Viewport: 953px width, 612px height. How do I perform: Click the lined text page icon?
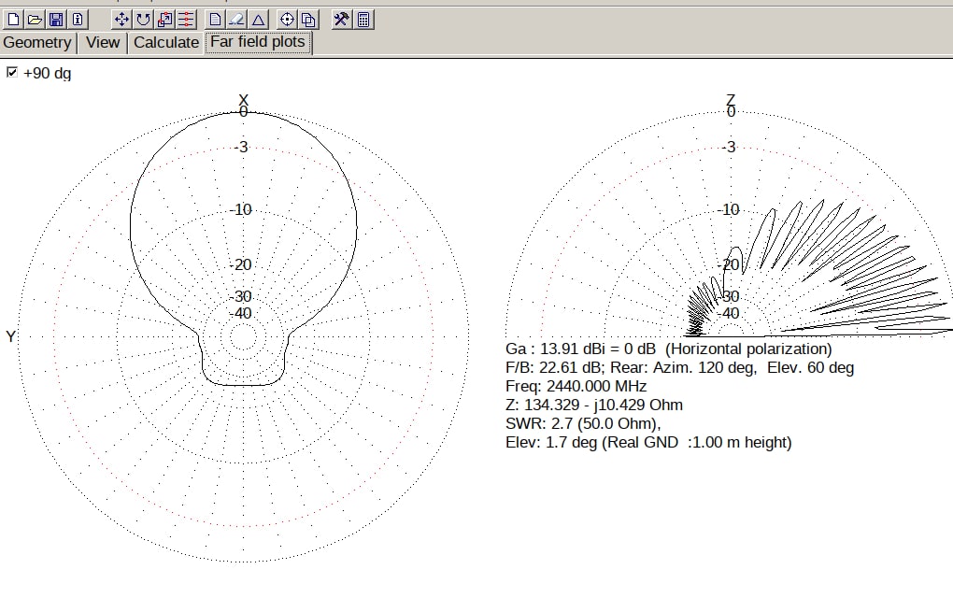click(215, 20)
